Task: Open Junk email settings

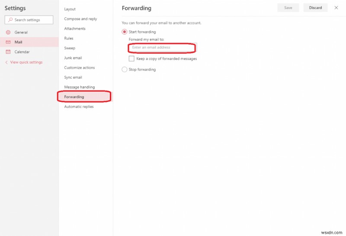Action: (73, 58)
